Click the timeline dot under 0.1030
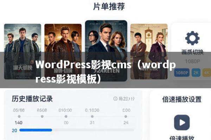The image size is (211, 140). (x=92, y=117)
